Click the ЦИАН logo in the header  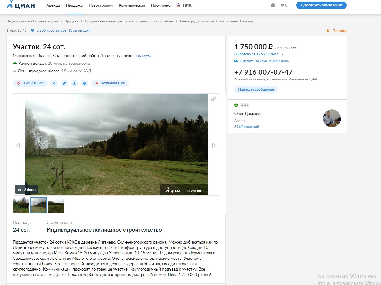click(21, 5)
